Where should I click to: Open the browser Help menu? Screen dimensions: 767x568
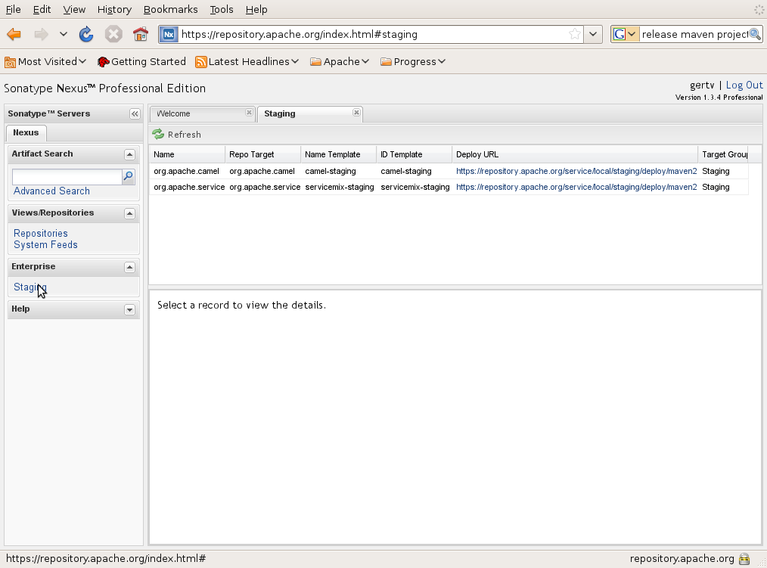[256, 9]
